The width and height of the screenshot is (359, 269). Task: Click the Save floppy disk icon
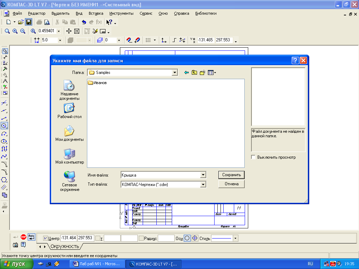[x=29, y=22]
